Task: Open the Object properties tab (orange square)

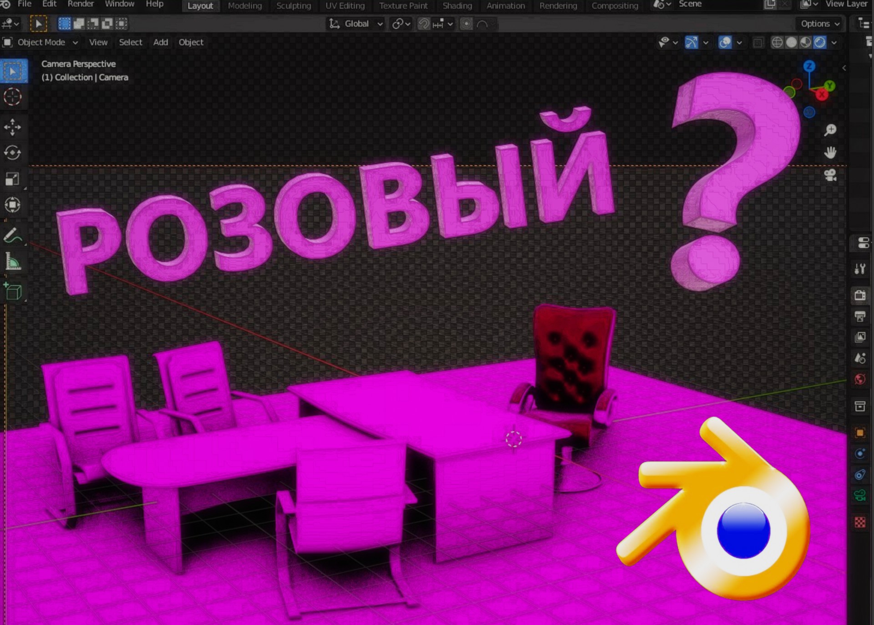Action: [x=860, y=432]
